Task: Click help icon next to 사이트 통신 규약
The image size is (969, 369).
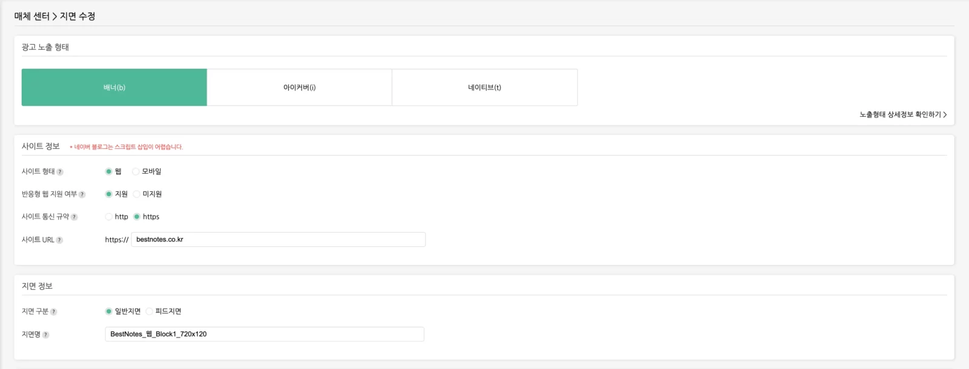Action: click(74, 217)
